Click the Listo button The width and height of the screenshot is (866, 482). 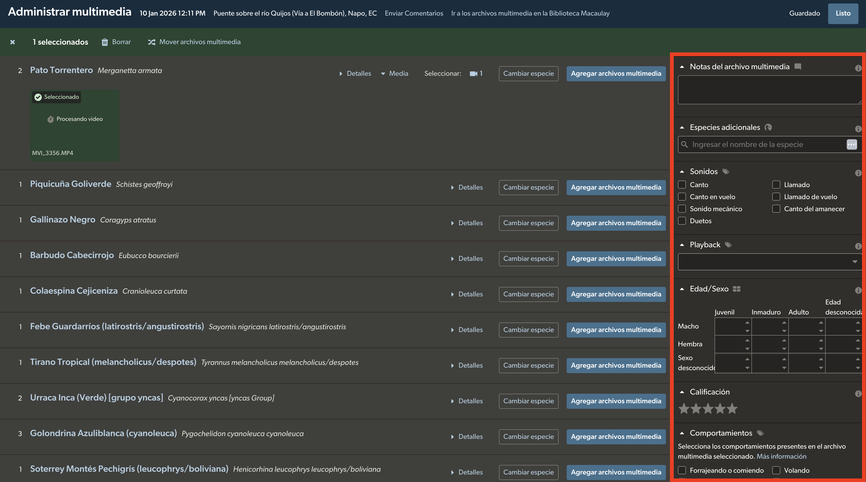(843, 14)
